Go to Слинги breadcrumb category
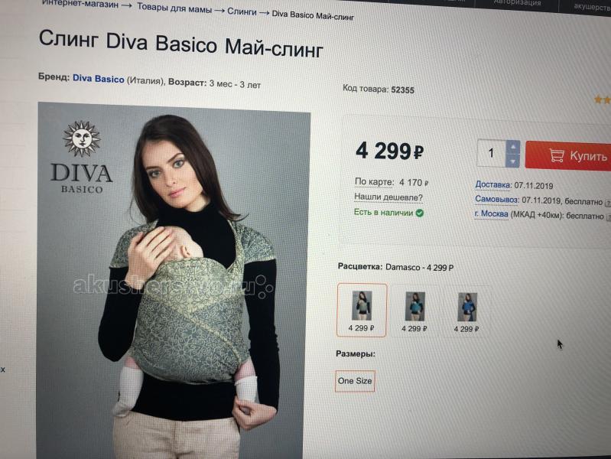This screenshot has width=611, height=459. pos(242,11)
